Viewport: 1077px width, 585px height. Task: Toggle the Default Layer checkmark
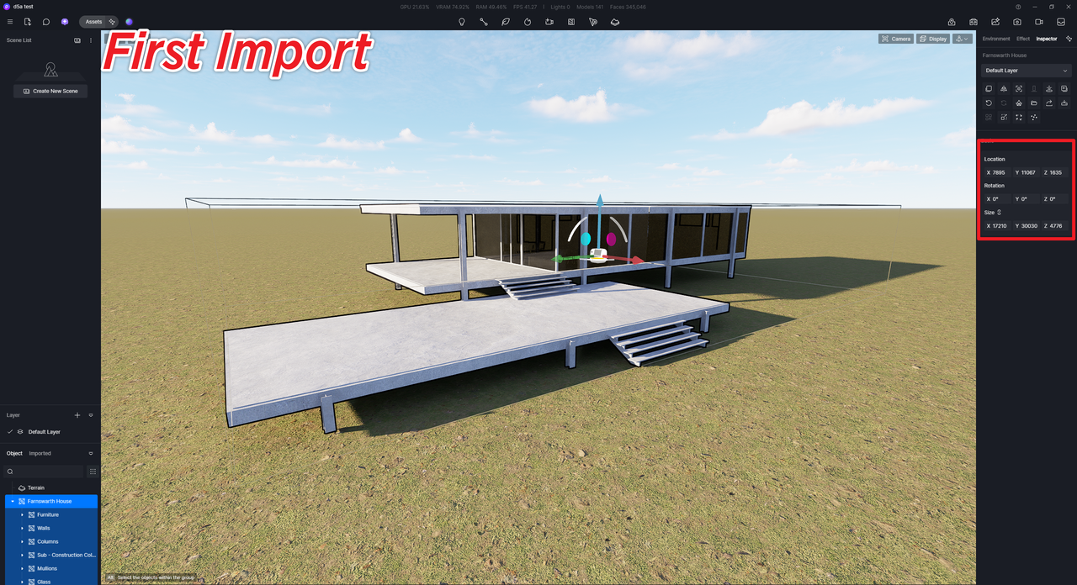coord(10,432)
